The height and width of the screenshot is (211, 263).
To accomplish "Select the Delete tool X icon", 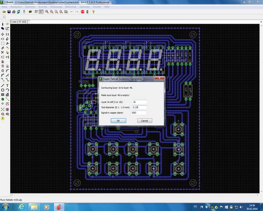I will (2, 52).
